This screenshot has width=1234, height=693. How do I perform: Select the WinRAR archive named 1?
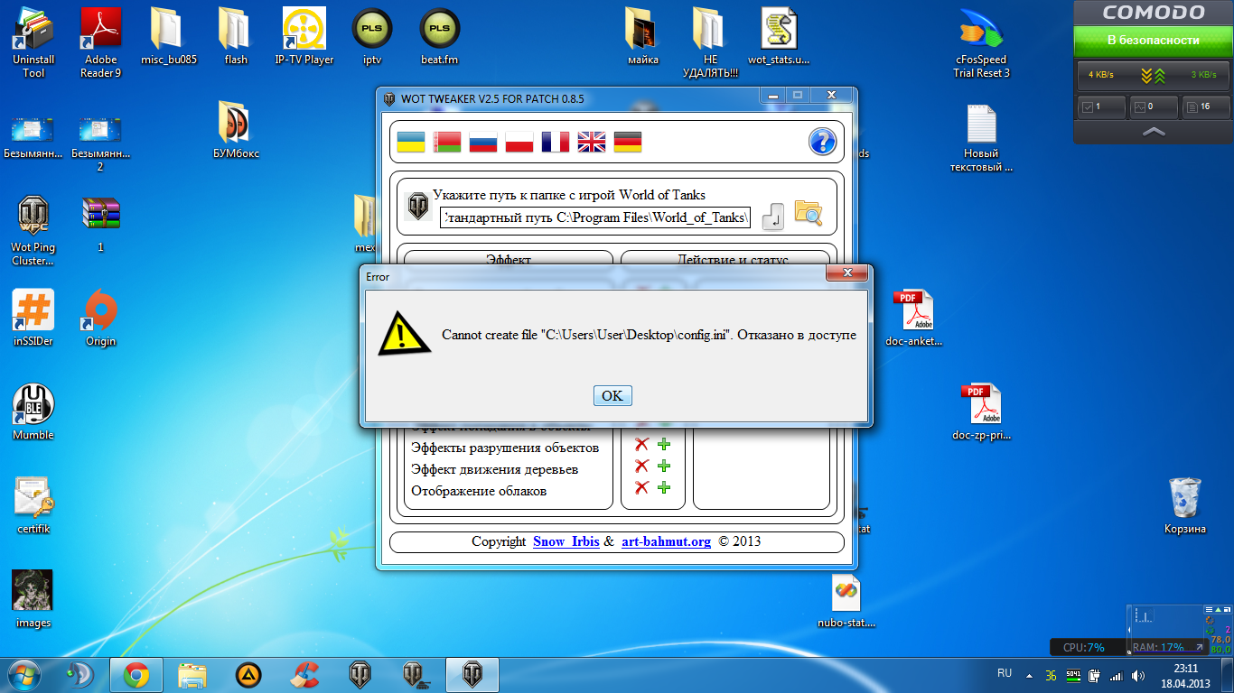(101, 224)
